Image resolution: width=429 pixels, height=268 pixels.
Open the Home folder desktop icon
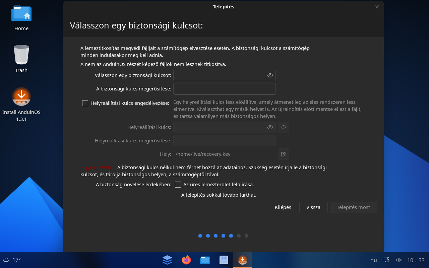tap(21, 18)
